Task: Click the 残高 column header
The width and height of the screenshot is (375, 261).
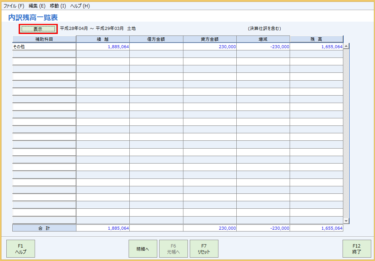Action: coord(316,39)
